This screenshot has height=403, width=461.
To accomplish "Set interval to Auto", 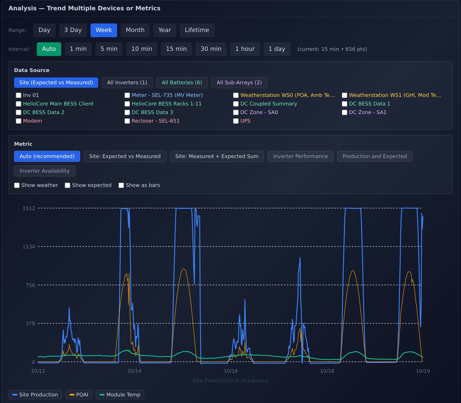I will coord(49,49).
